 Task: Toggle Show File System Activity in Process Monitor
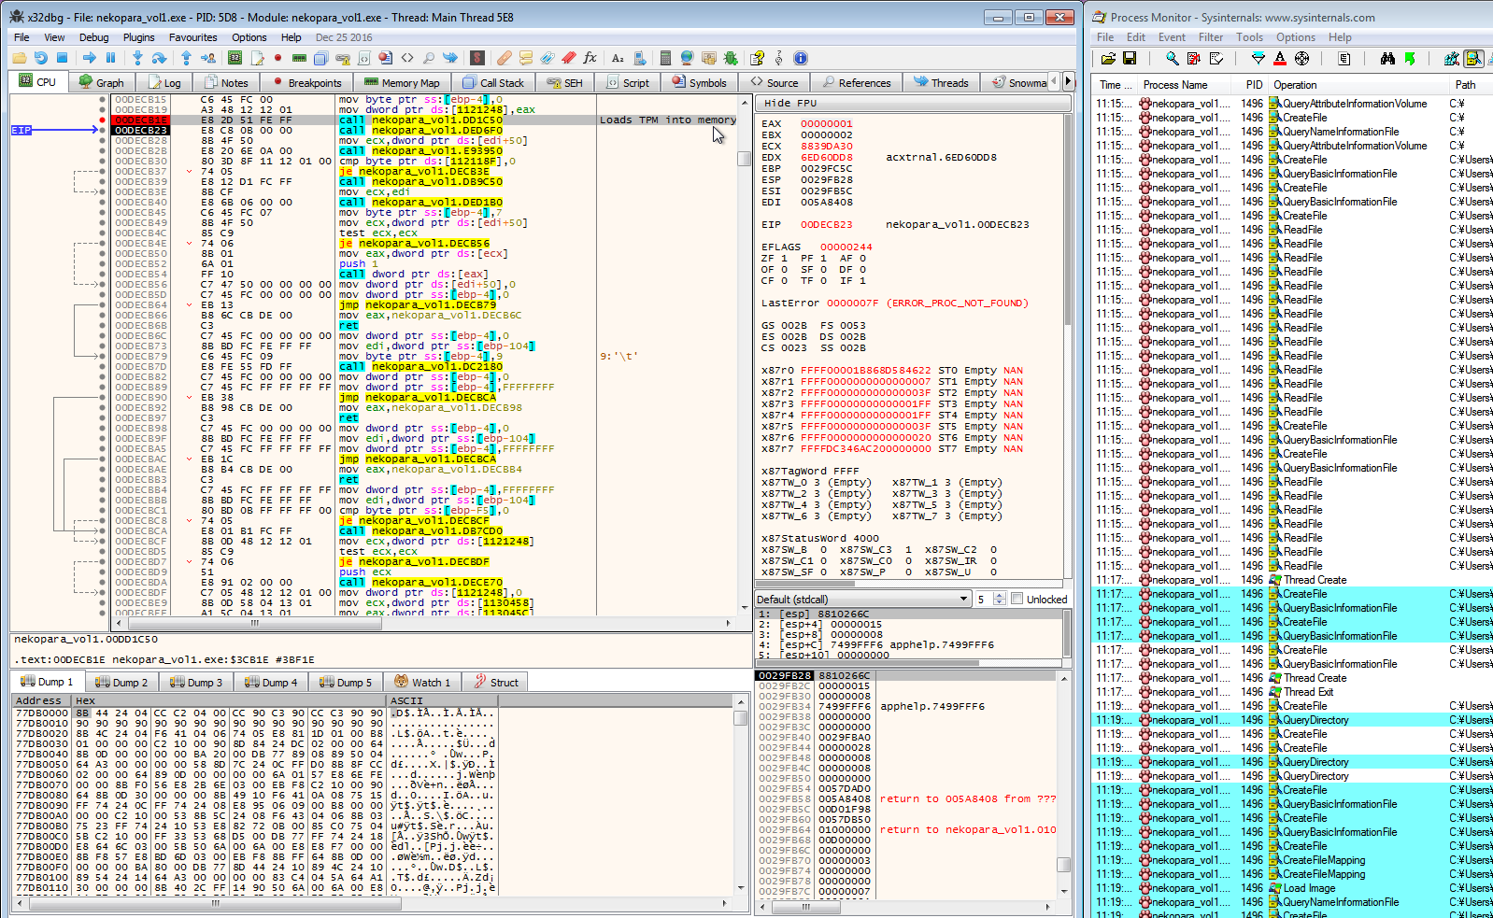pos(1473,58)
